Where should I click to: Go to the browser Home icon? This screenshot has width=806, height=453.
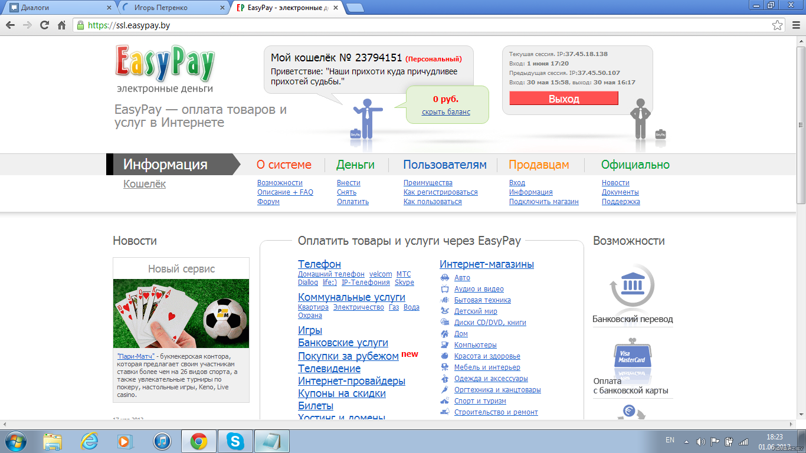click(x=61, y=25)
